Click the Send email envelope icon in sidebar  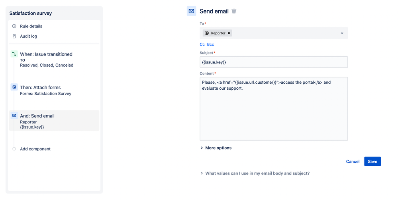(14, 115)
